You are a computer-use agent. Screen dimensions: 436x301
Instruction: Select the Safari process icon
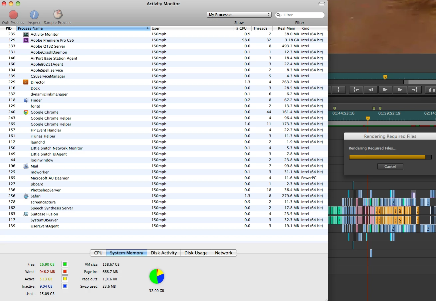point(26,196)
